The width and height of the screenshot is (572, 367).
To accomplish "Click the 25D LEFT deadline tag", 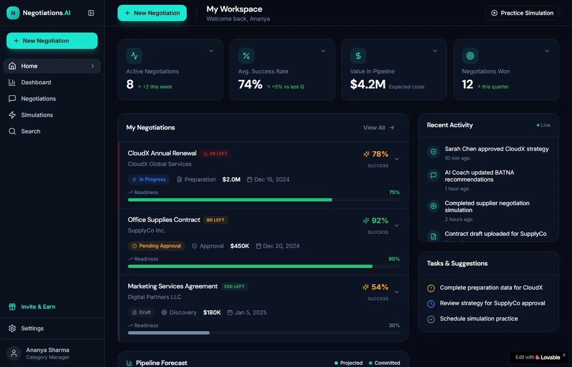I will [235, 287].
